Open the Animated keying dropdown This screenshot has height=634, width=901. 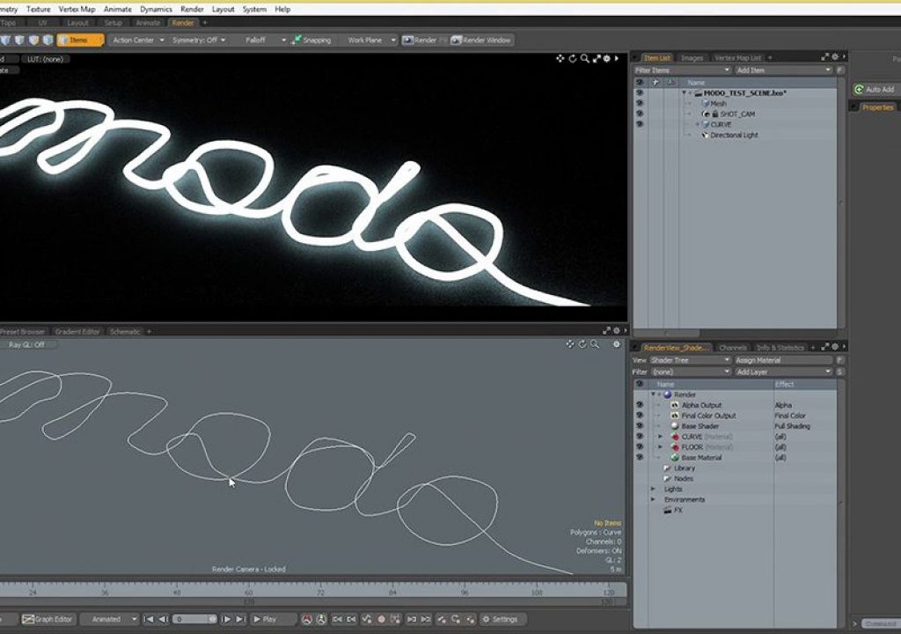[109, 620]
